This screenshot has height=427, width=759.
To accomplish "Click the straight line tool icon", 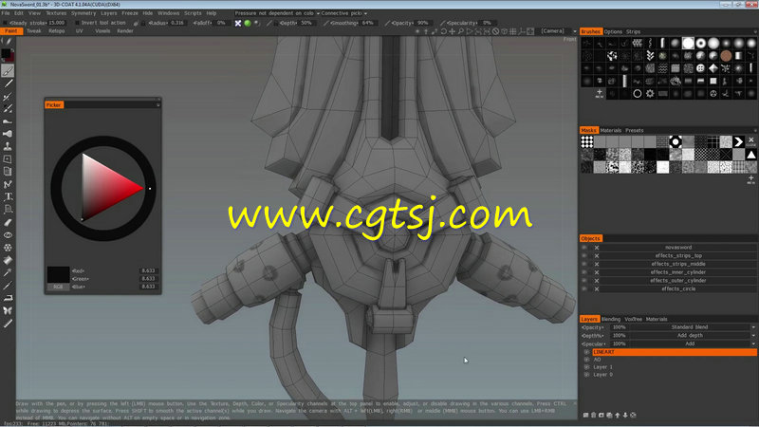I will point(9,84).
